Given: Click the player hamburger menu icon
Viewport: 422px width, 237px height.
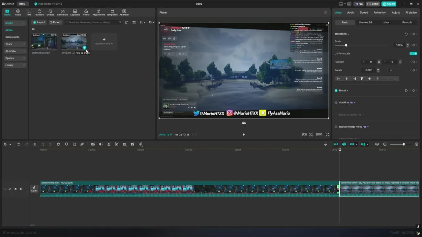Looking at the screenshot, I should tap(325, 13).
